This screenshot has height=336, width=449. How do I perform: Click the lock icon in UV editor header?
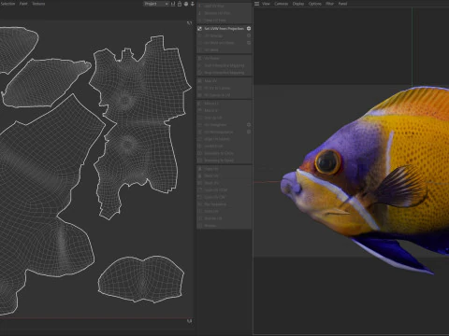pyautogui.click(x=180, y=4)
